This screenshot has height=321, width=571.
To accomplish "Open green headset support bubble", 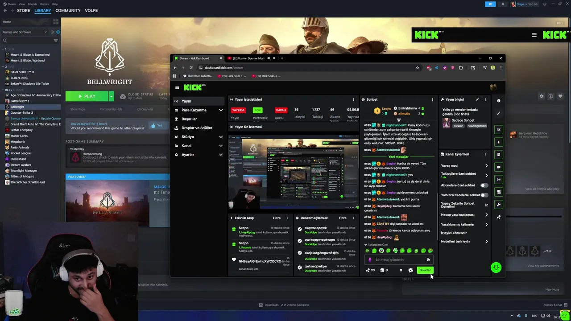I will (x=496, y=267).
